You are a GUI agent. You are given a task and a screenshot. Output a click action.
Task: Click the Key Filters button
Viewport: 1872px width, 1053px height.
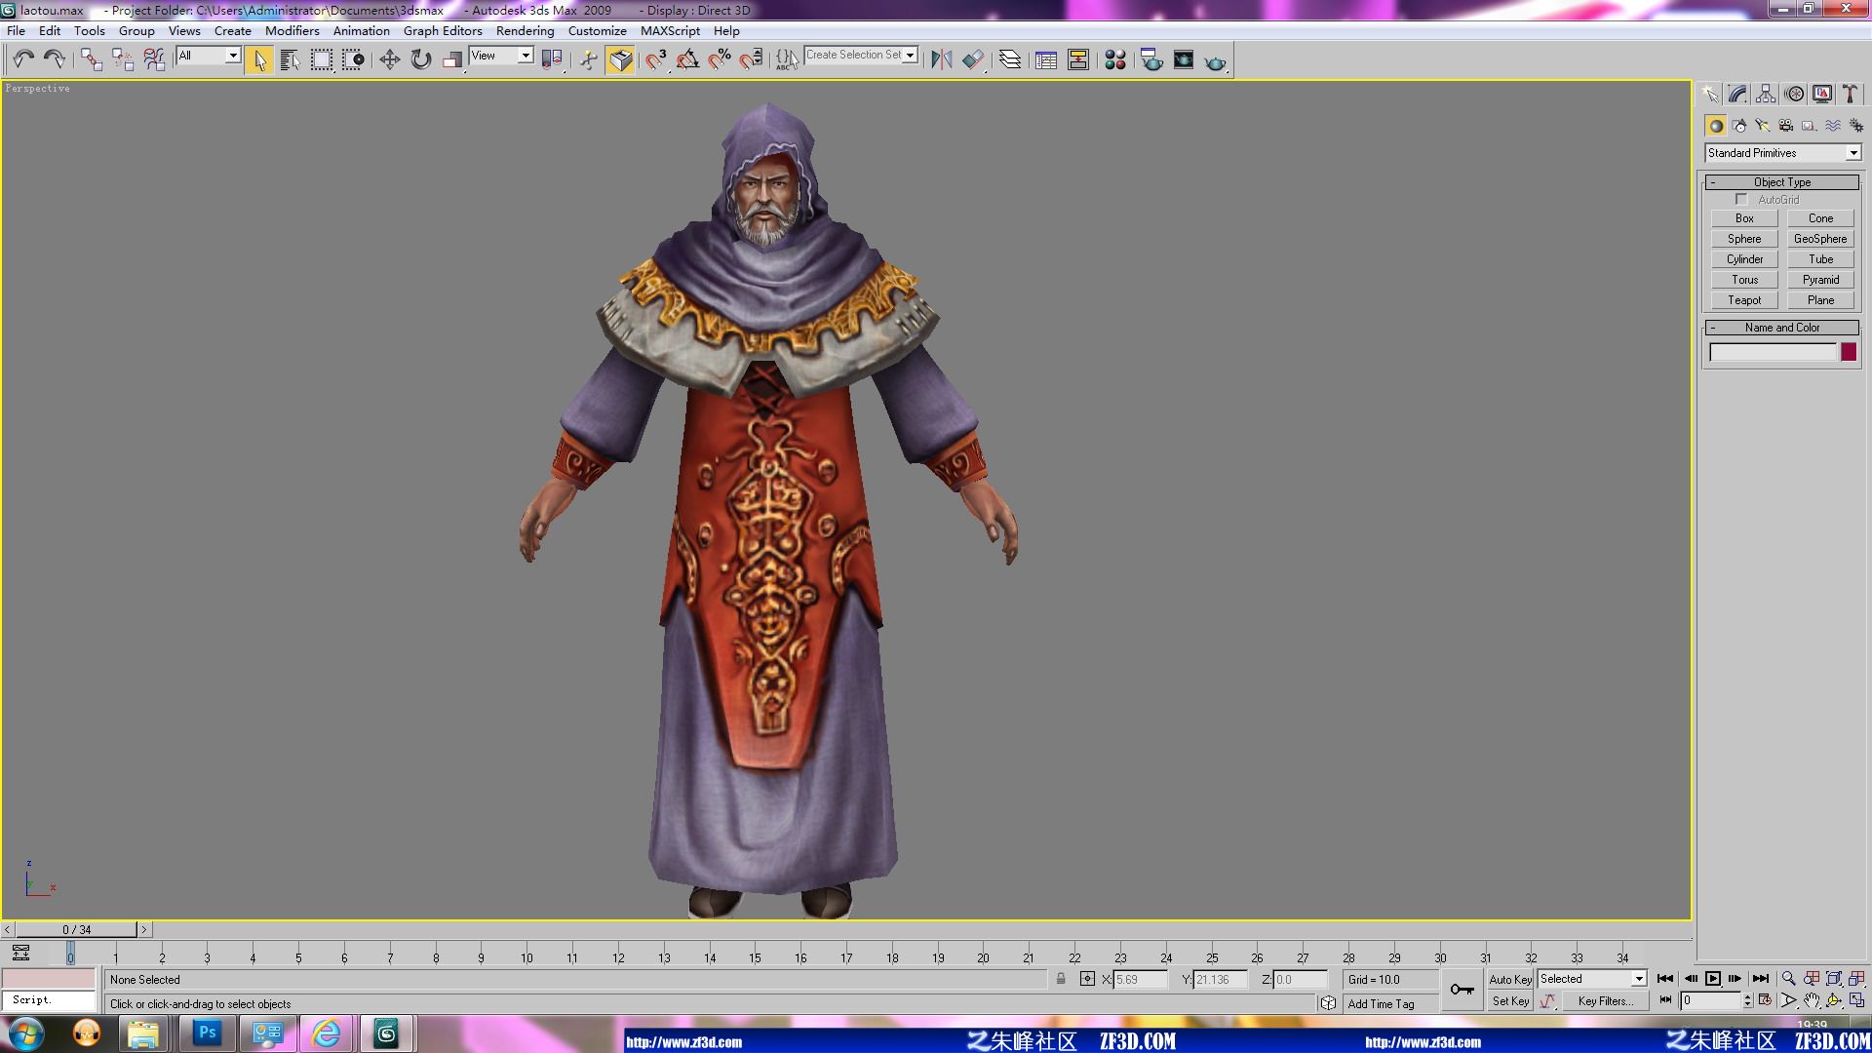[1605, 1001]
